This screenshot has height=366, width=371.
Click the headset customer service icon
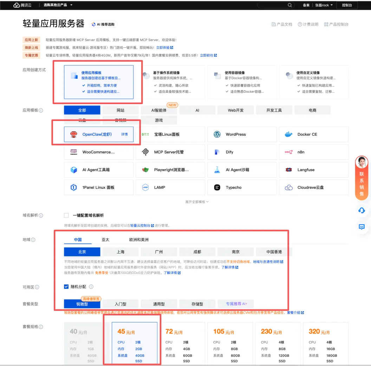[362, 210]
